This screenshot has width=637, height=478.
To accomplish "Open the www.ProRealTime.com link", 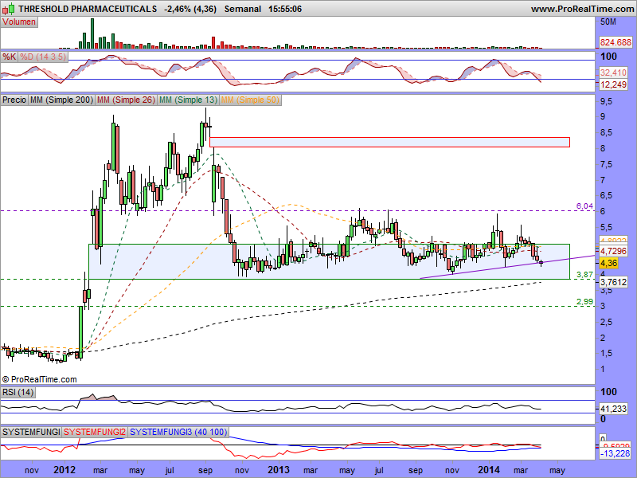I will tap(582, 9).
